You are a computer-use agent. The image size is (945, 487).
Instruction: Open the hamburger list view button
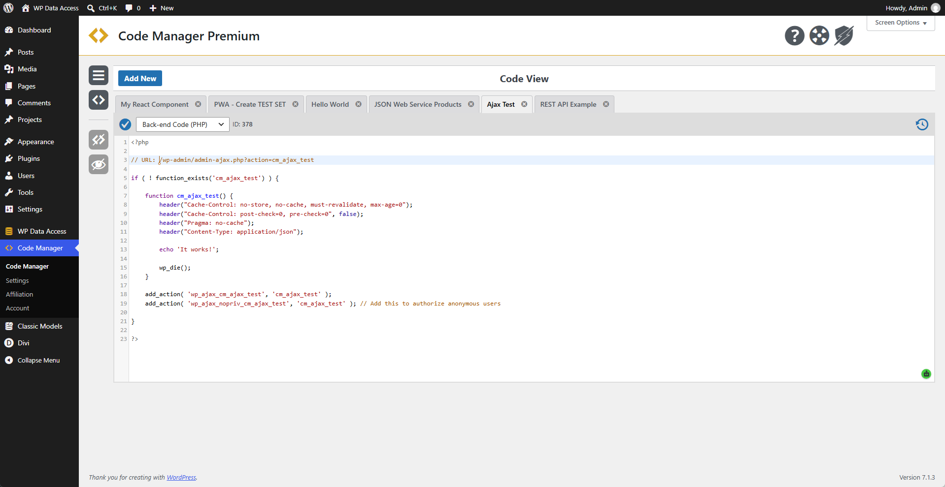99,75
